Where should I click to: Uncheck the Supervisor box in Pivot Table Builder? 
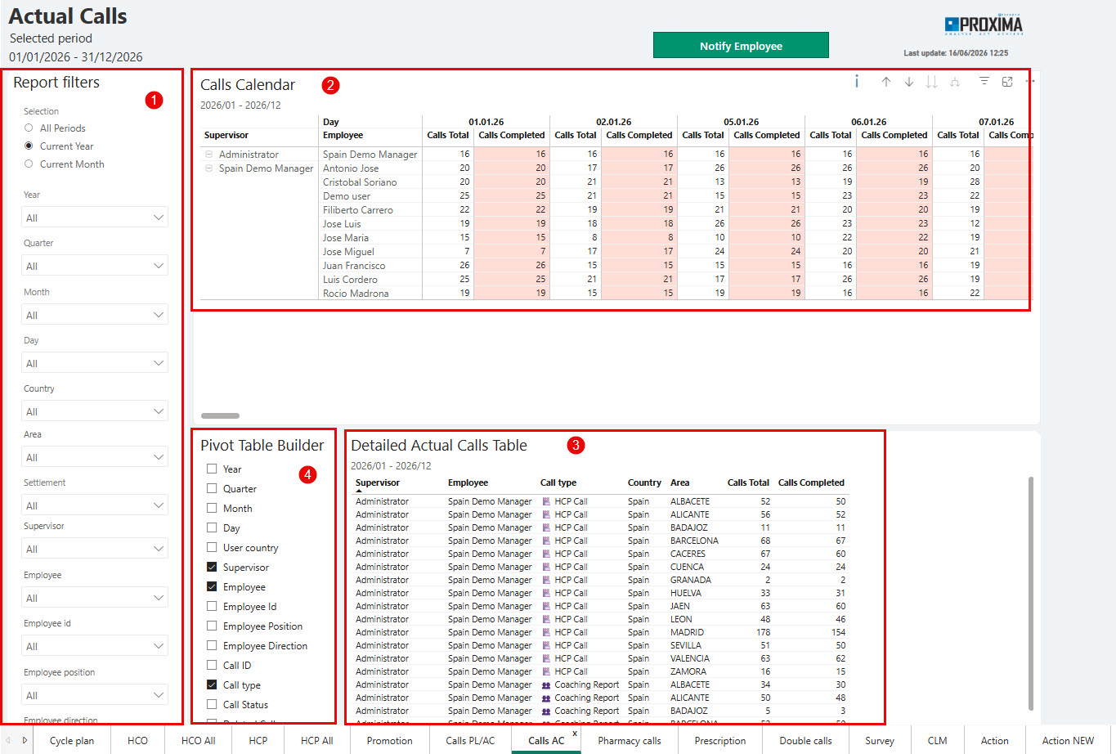[x=212, y=568]
